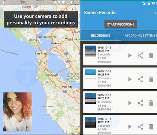Open the three-dot overflow menu
Screen dimensions: 157x135
click(x=156, y=13)
